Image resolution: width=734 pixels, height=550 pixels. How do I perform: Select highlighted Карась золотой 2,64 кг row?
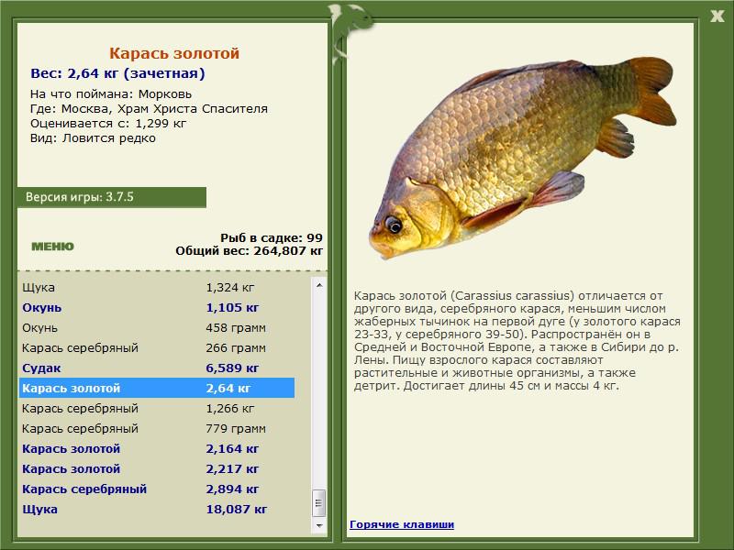pyautogui.click(x=157, y=388)
